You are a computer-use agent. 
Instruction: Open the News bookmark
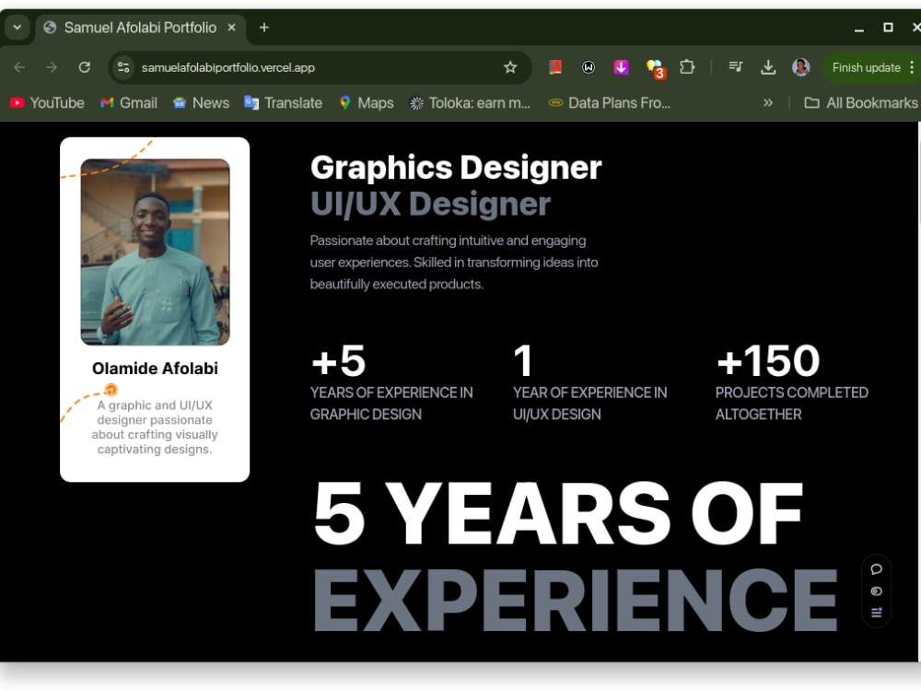click(x=201, y=103)
